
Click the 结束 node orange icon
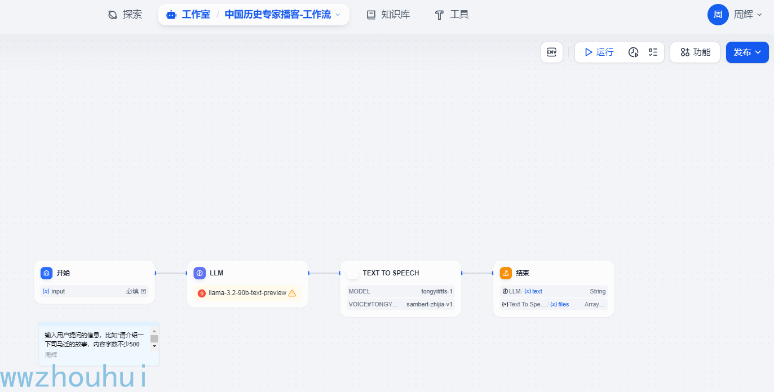pyautogui.click(x=506, y=273)
